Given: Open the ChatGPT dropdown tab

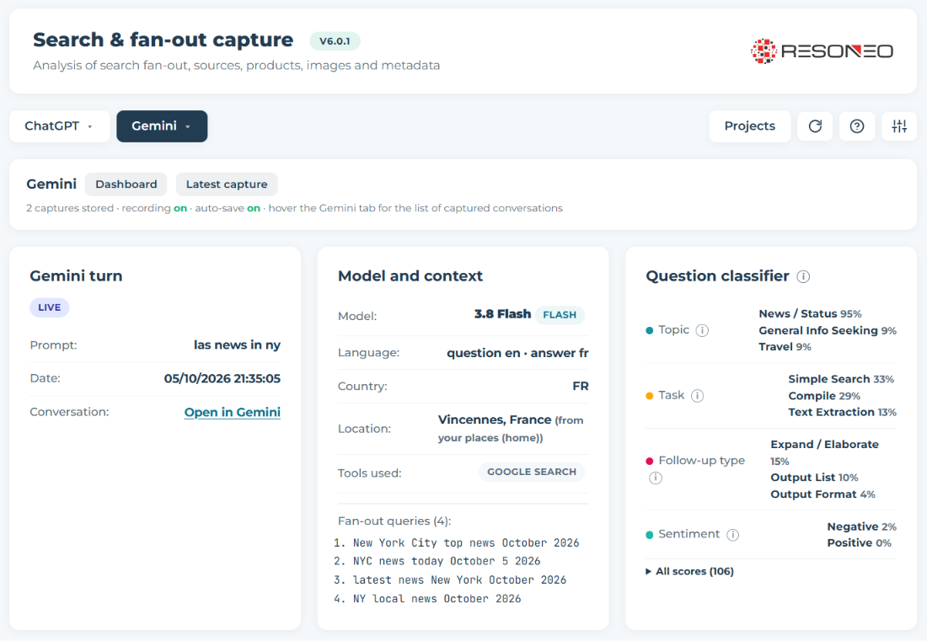Looking at the screenshot, I should (x=59, y=126).
